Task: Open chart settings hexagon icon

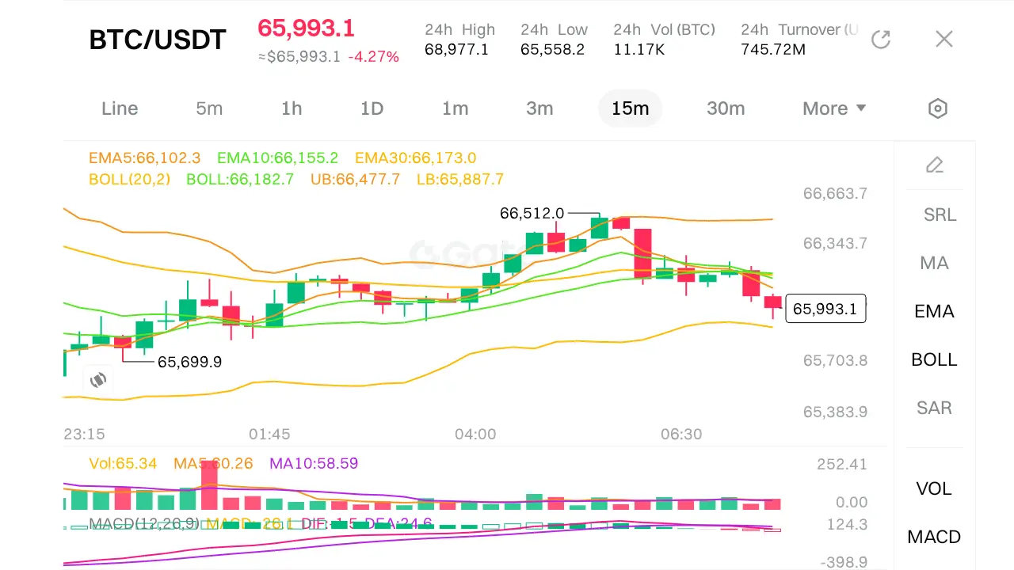Action: click(938, 108)
